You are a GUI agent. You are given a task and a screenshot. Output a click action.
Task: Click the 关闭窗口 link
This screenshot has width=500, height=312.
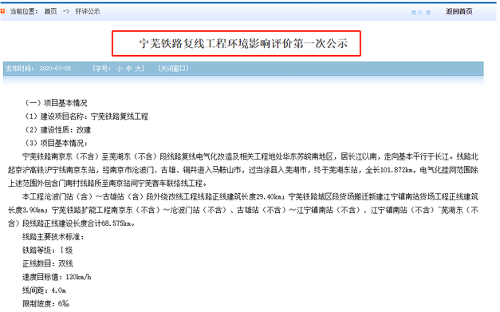point(173,69)
